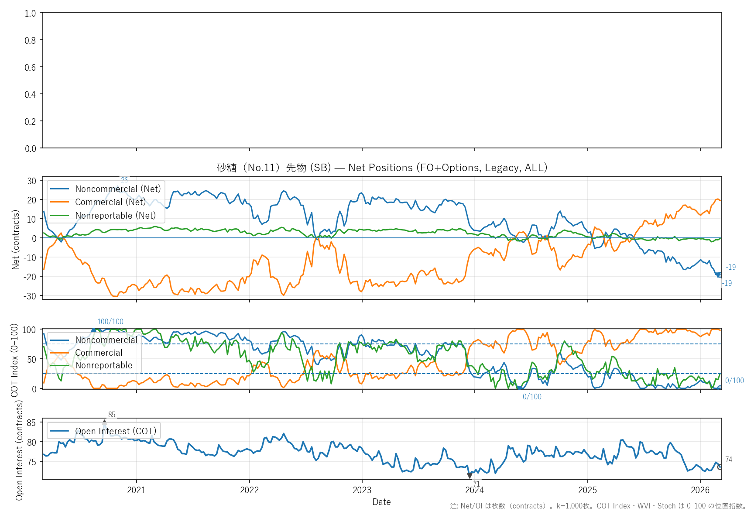Screen dimensions: 754x515
Task: Click the 26 peak annotation on Net chart
Action: [x=124, y=180]
